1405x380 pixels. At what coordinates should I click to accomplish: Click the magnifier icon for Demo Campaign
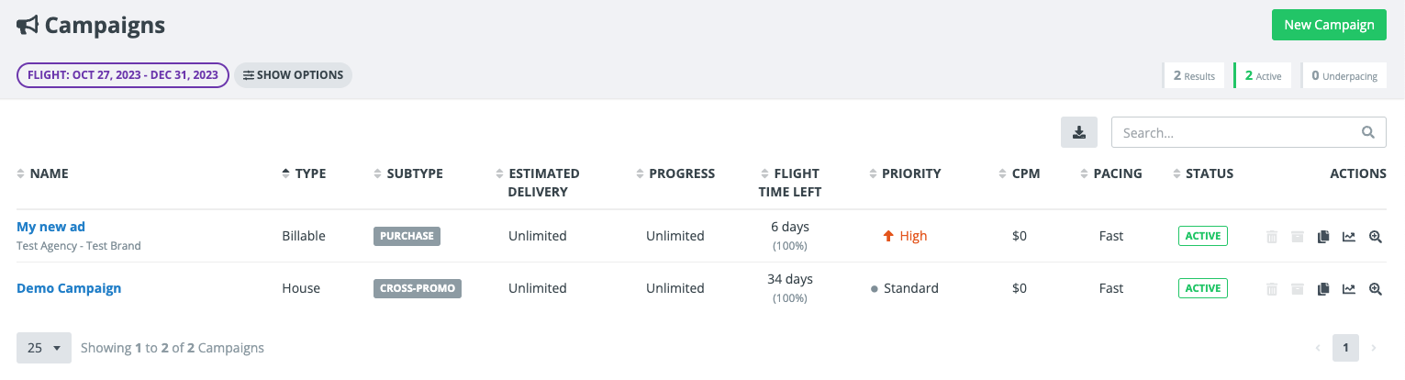pos(1375,289)
